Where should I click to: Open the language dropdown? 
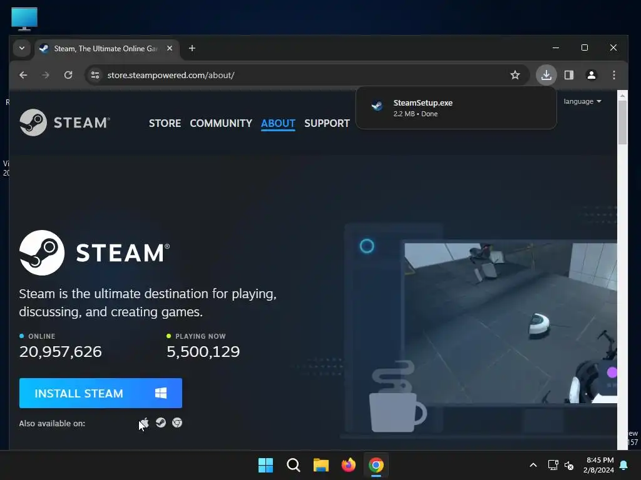[x=583, y=101]
